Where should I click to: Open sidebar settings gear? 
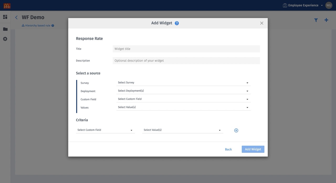tap(5, 39)
